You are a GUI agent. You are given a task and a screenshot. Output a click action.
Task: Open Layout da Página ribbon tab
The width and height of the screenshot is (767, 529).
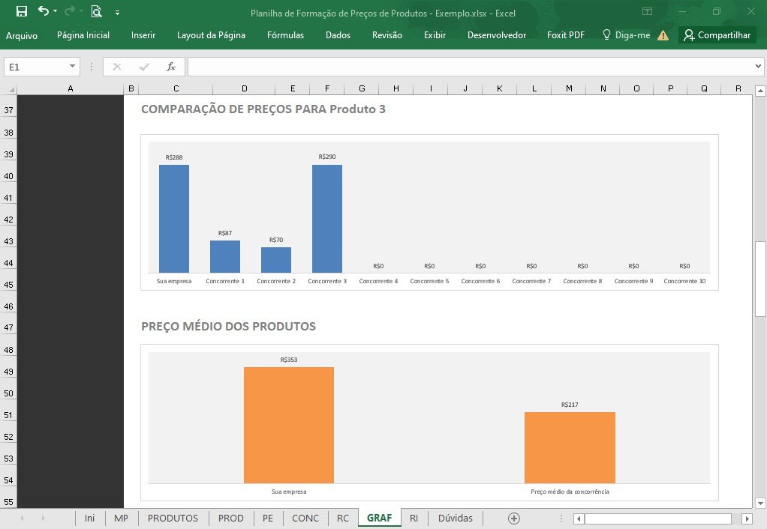[x=211, y=35]
